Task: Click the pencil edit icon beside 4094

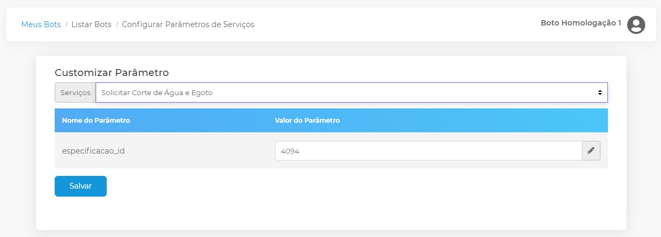Action: 591,151
